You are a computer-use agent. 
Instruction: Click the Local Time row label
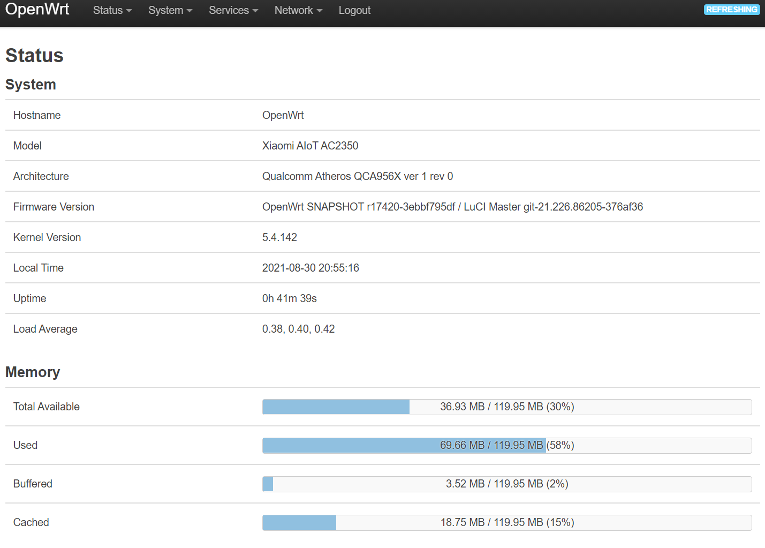point(39,268)
